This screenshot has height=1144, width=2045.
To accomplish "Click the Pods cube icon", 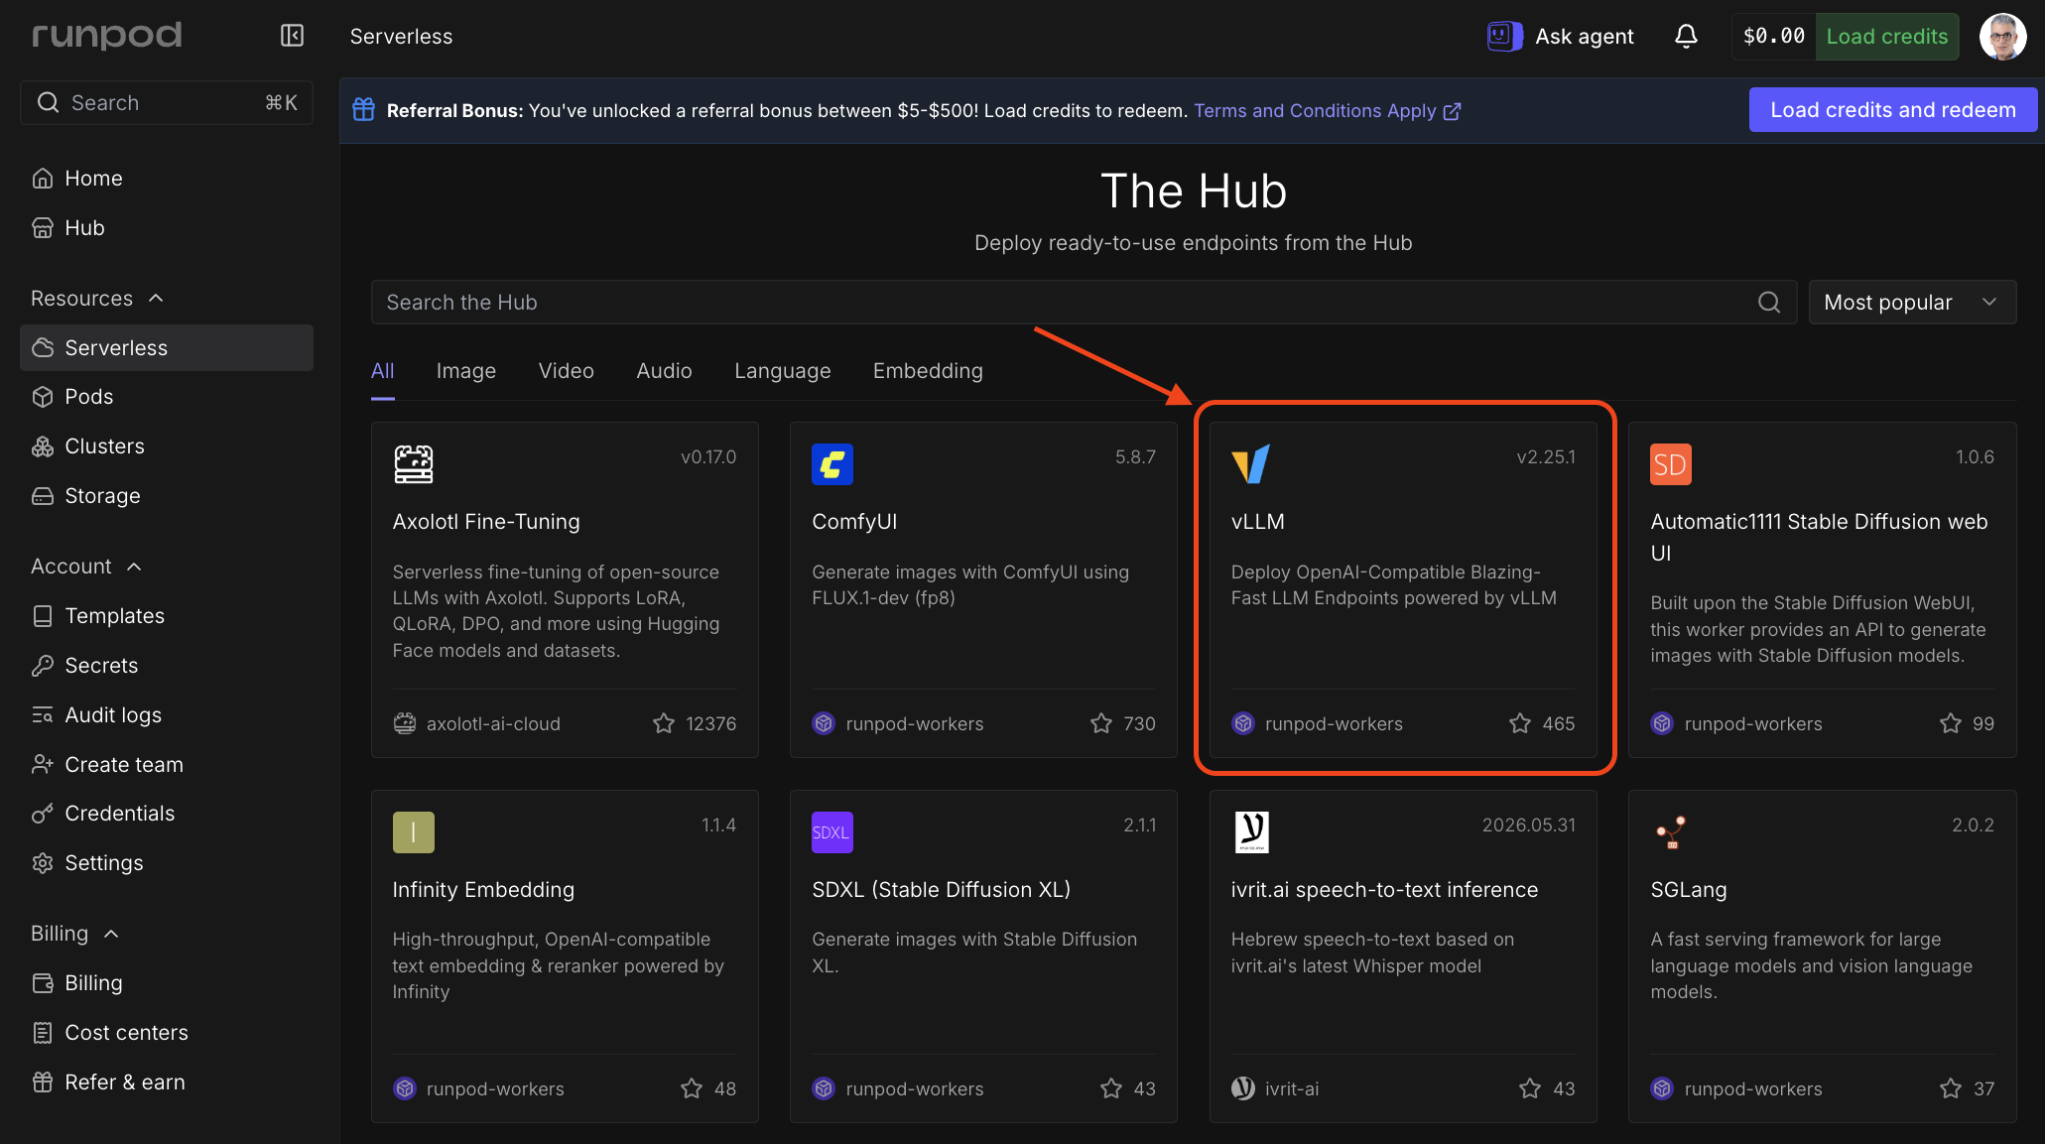I will [43, 397].
